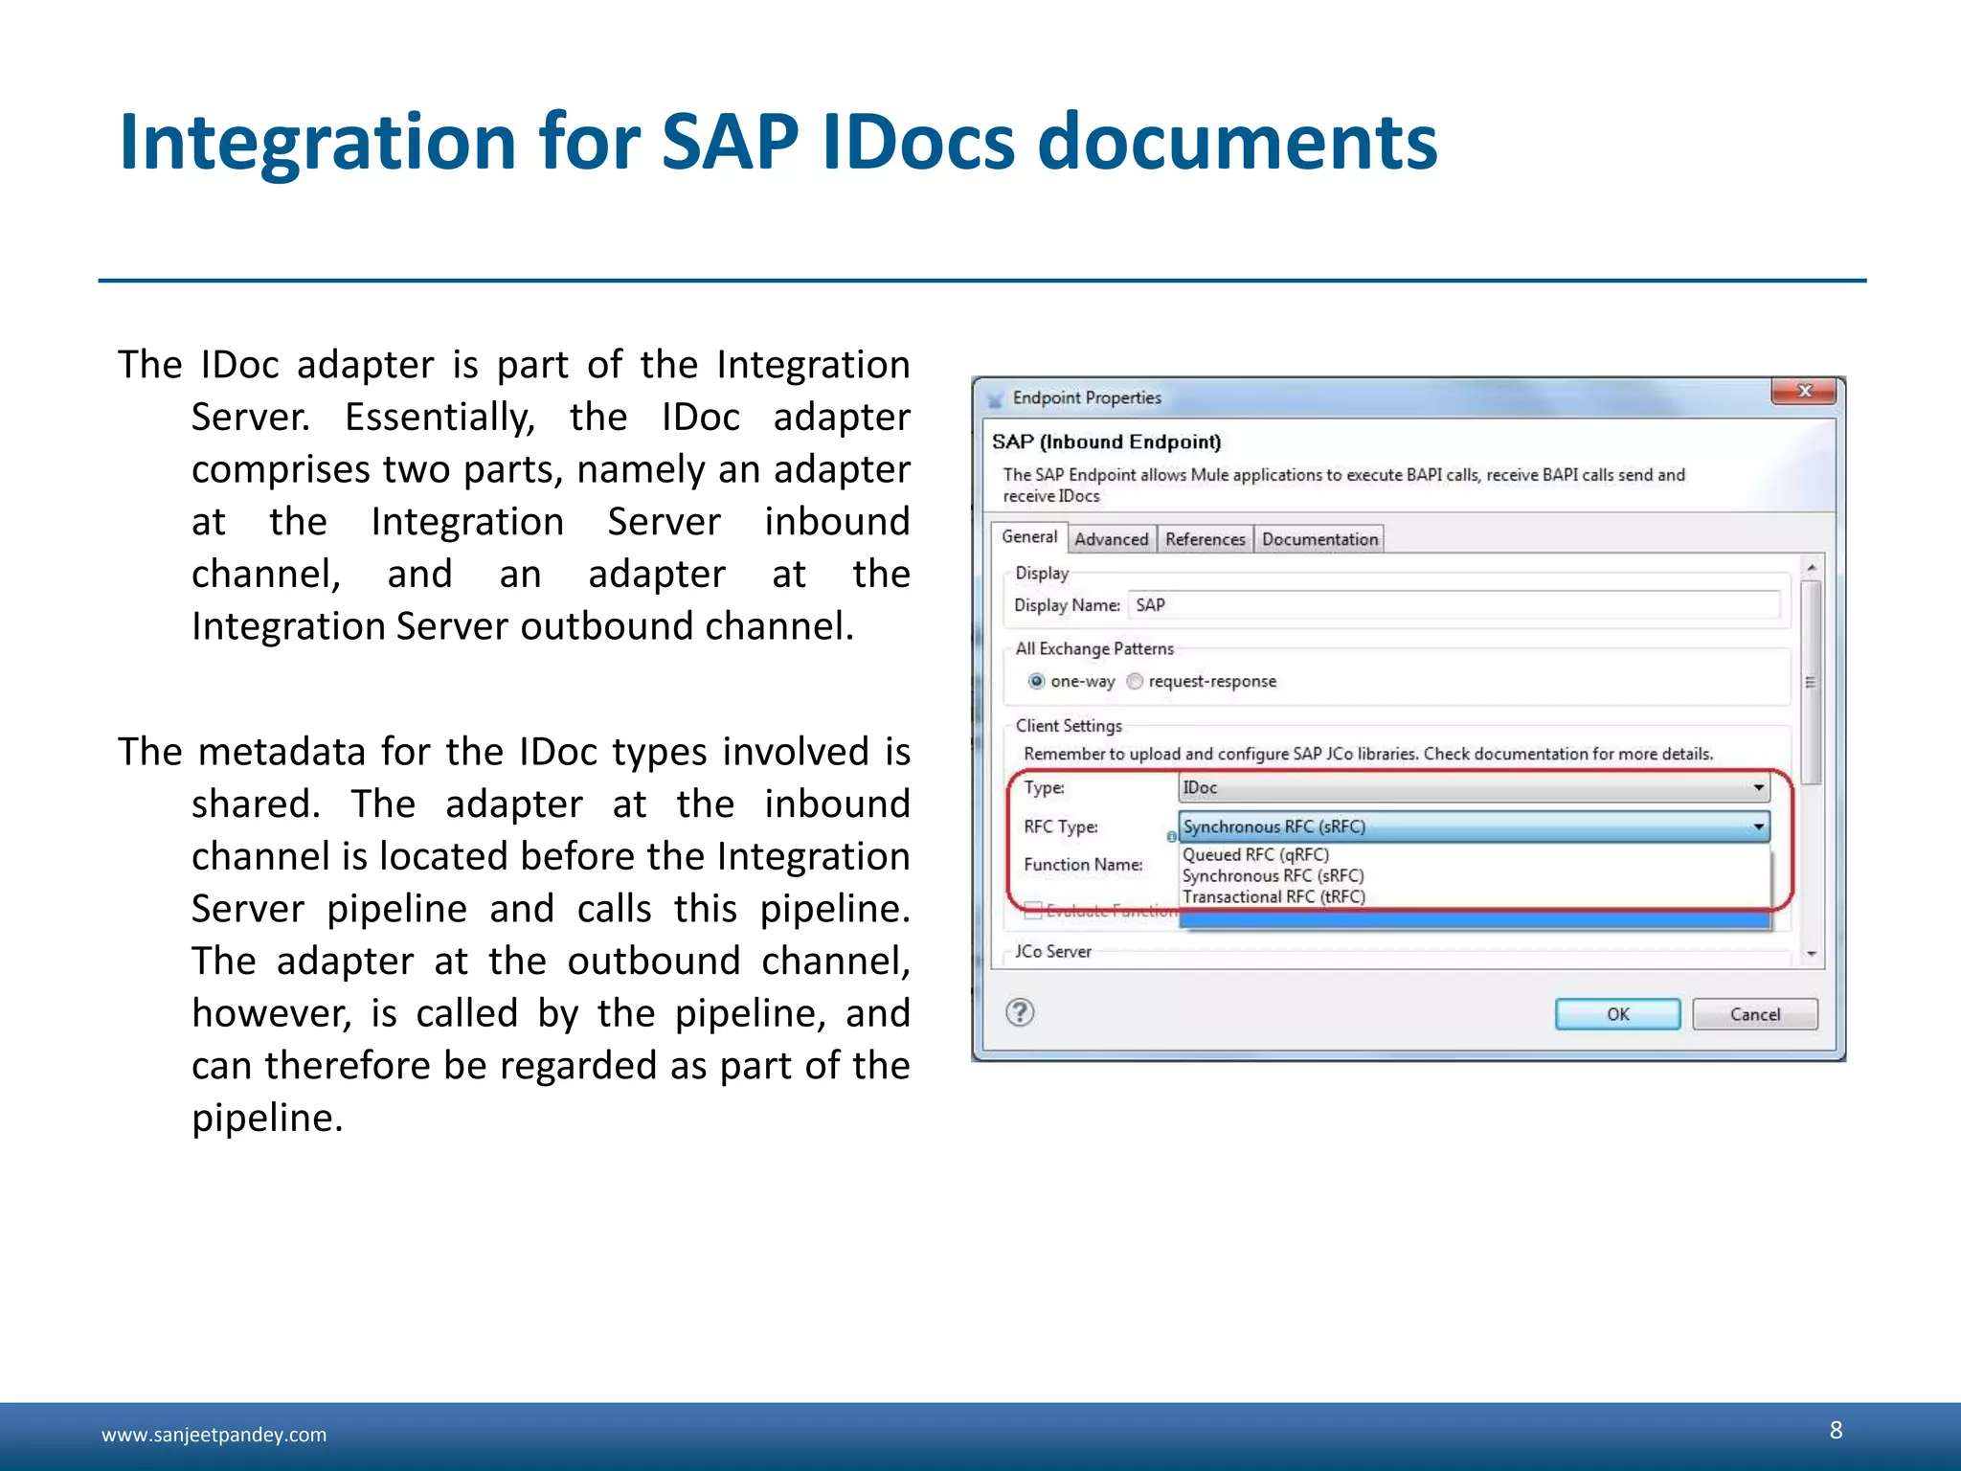
Task: Open the References tab
Action: point(1205,539)
